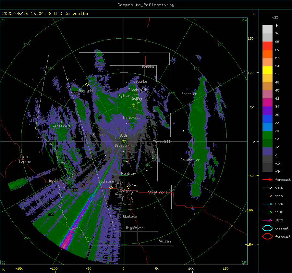Viewport: 292px width, 273px height.
Task: Click the isolated green echo patch near Banff
Action: [18, 184]
